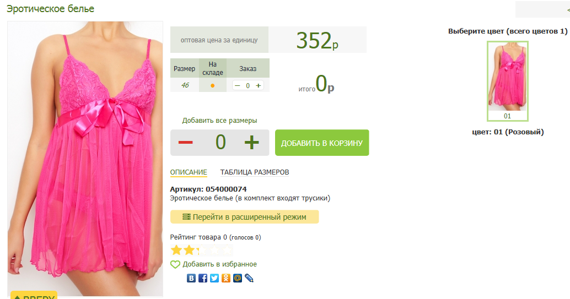Screen dimensions: 570x299
Task: Click ДОБАВИТЬ В КОРЗИНУ button
Action: (x=322, y=143)
